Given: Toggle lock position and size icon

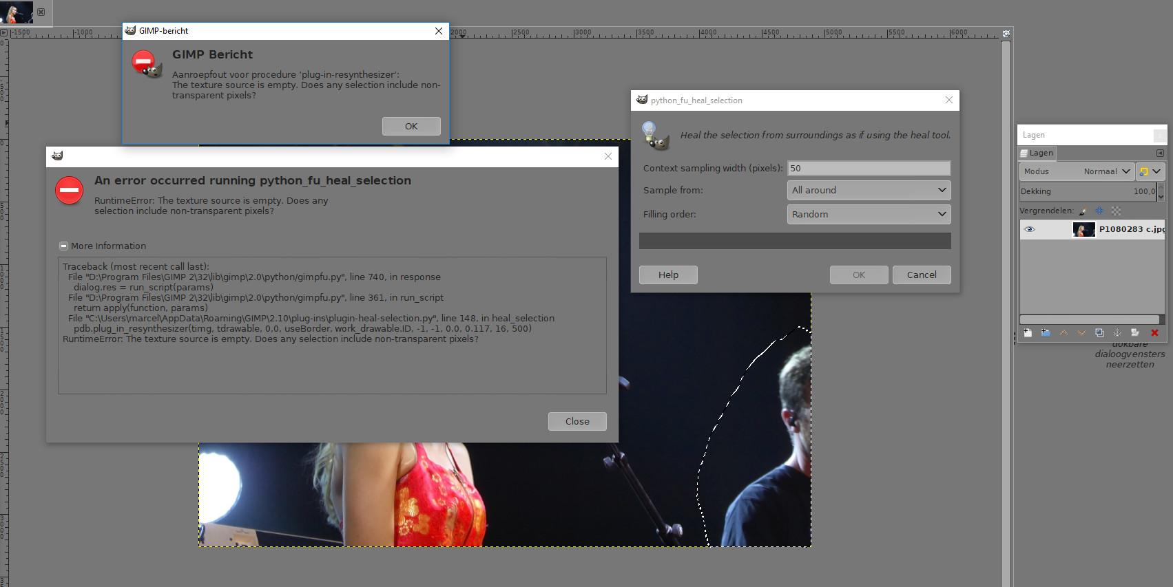Looking at the screenshot, I should click(x=1099, y=211).
